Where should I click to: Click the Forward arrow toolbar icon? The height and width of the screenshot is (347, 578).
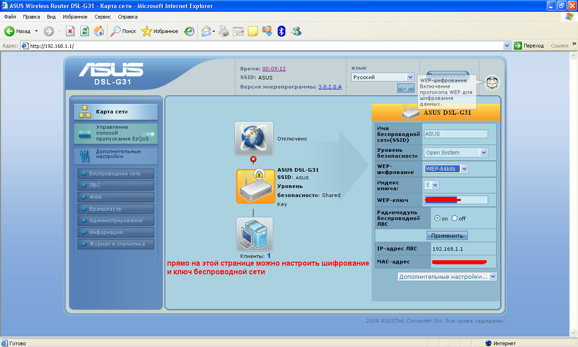click(x=48, y=31)
